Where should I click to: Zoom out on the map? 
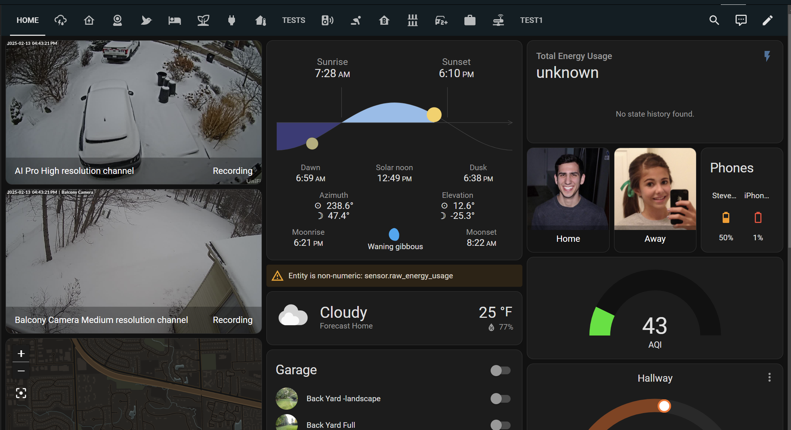(21, 371)
